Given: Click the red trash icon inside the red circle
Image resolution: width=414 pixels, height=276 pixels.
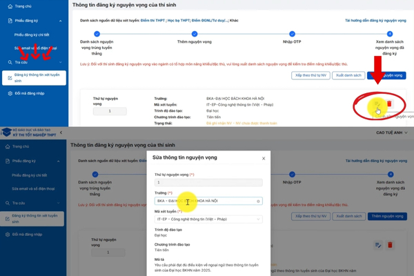Looking at the screenshot, I should point(389,103).
